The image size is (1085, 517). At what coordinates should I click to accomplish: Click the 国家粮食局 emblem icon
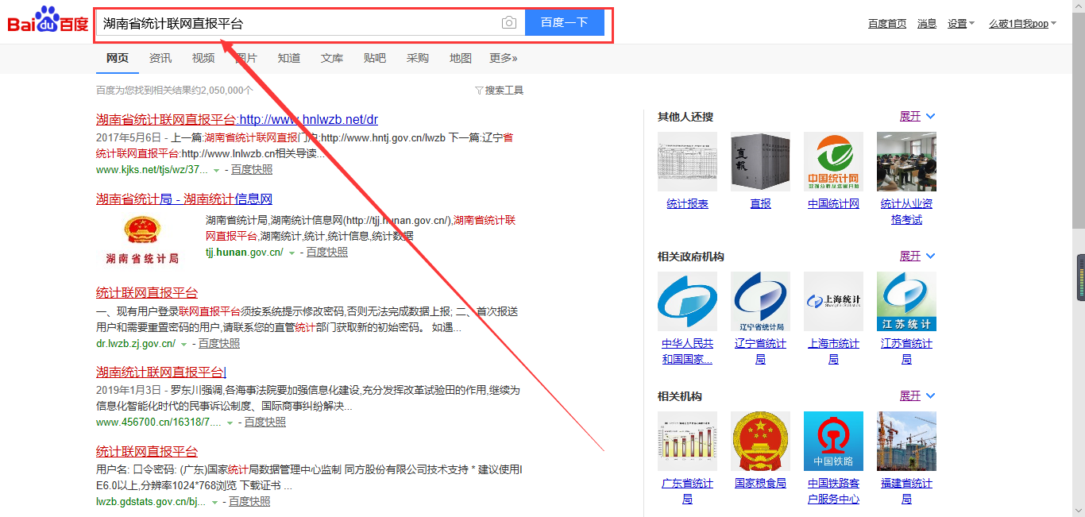[x=760, y=442]
